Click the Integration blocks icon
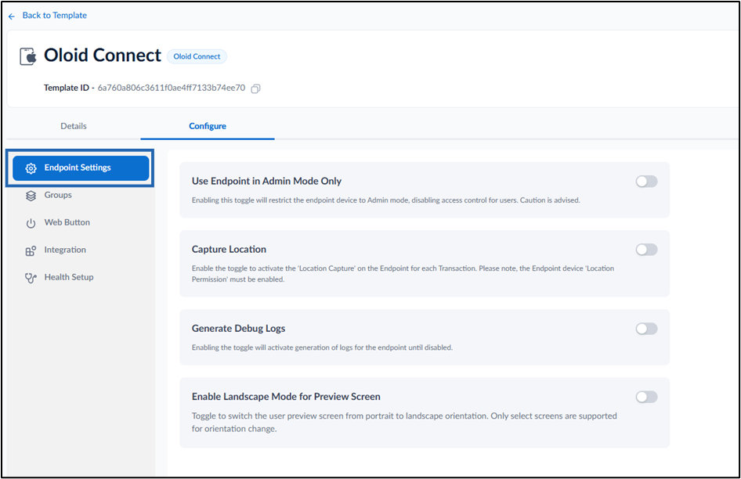 (x=31, y=250)
